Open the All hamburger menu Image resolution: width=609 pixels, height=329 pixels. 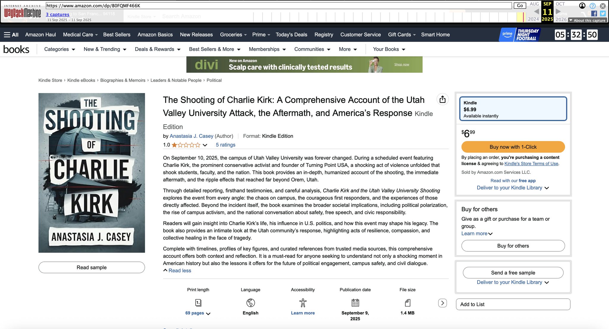click(x=11, y=35)
